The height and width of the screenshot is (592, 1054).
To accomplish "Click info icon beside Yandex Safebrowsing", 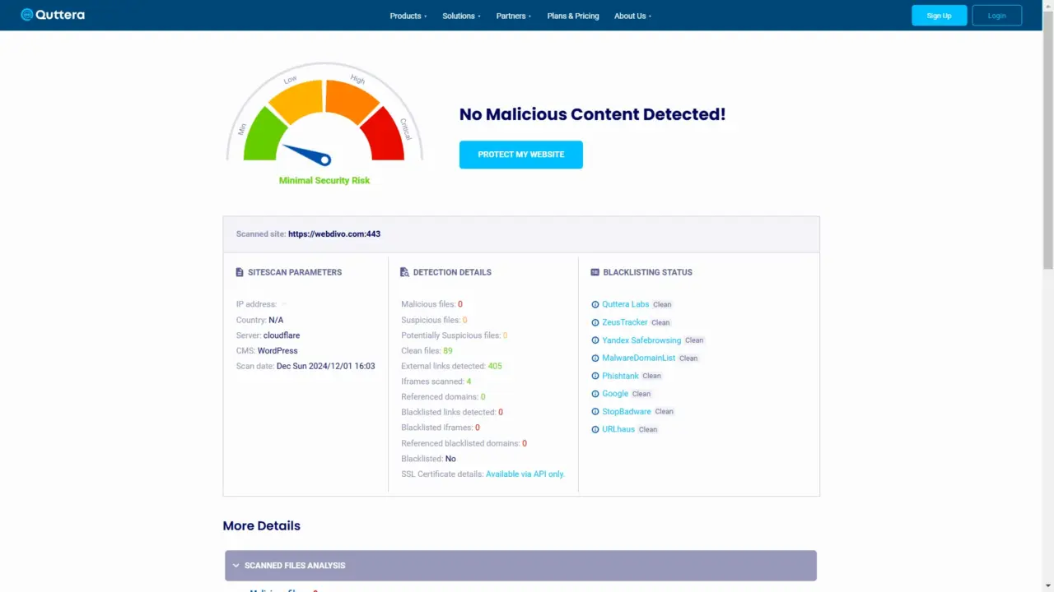I will tap(595, 340).
